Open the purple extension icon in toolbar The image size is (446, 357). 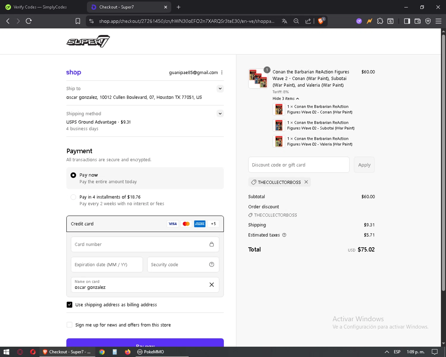[359, 21]
